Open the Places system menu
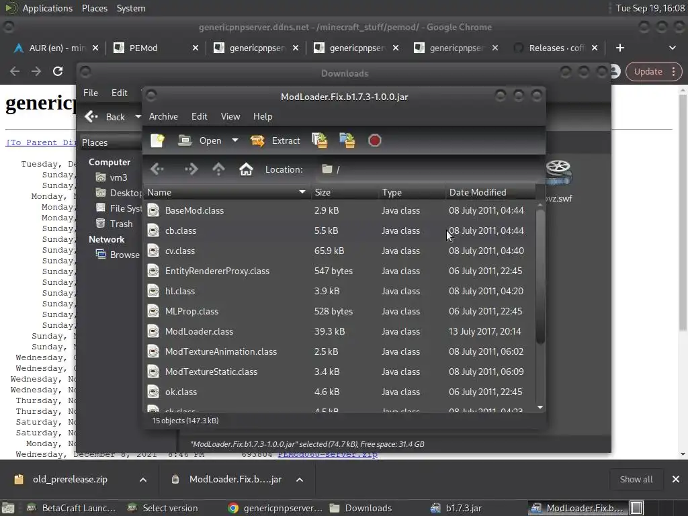The width and height of the screenshot is (688, 516). click(x=95, y=8)
